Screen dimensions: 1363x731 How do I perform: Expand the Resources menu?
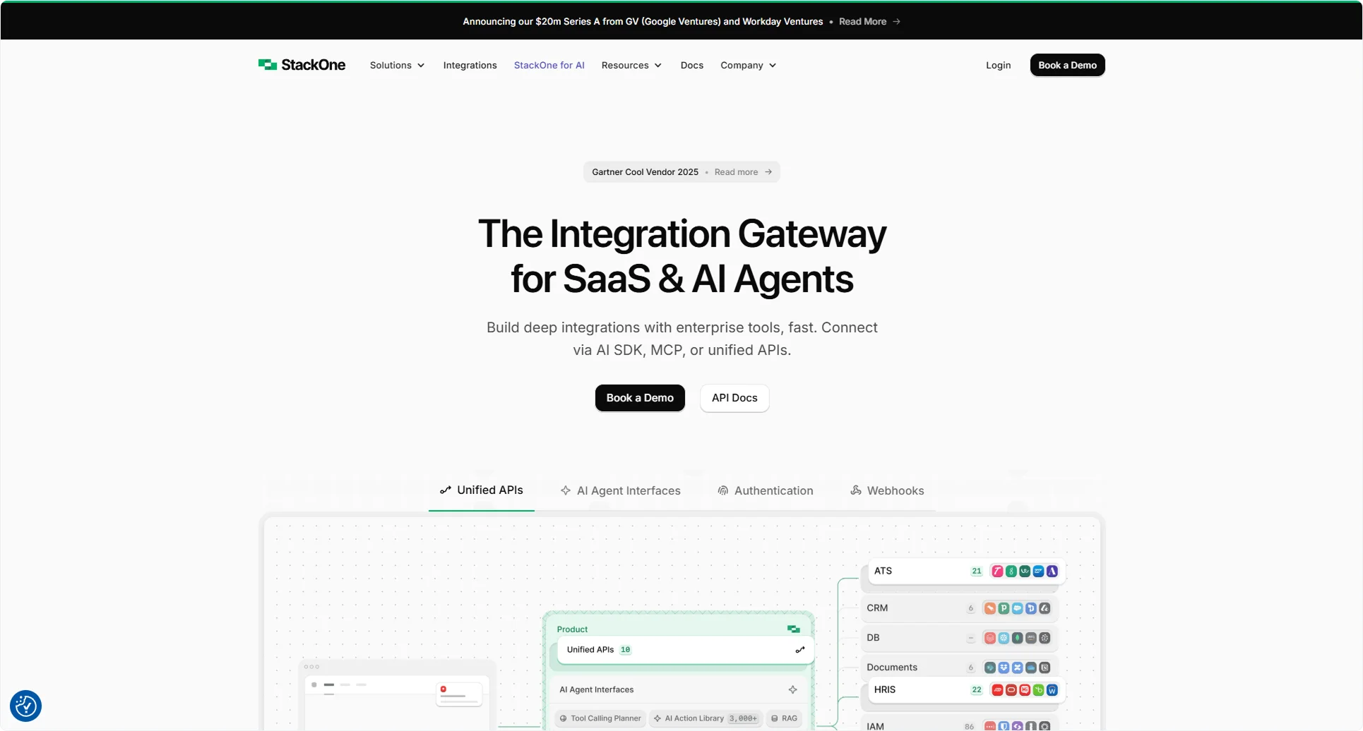[x=631, y=65]
